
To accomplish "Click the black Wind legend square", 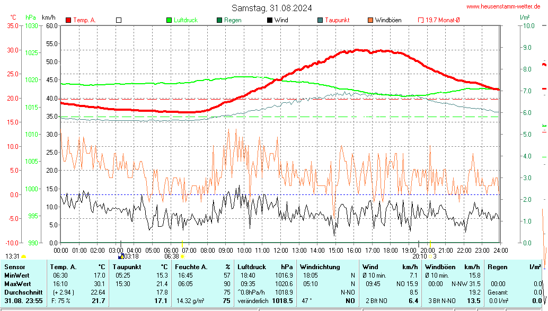I will [270, 20].
